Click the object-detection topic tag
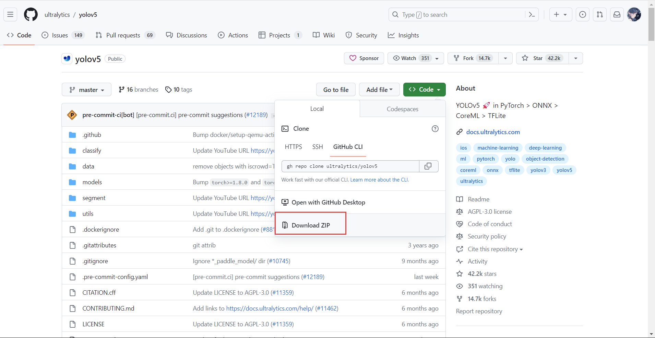Viewport: 655px width, 338px height. 545,159
